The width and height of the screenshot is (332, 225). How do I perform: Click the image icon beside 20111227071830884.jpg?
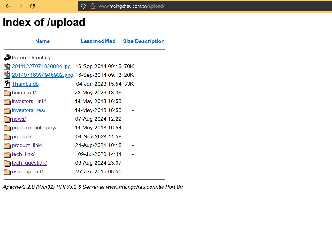7,66
